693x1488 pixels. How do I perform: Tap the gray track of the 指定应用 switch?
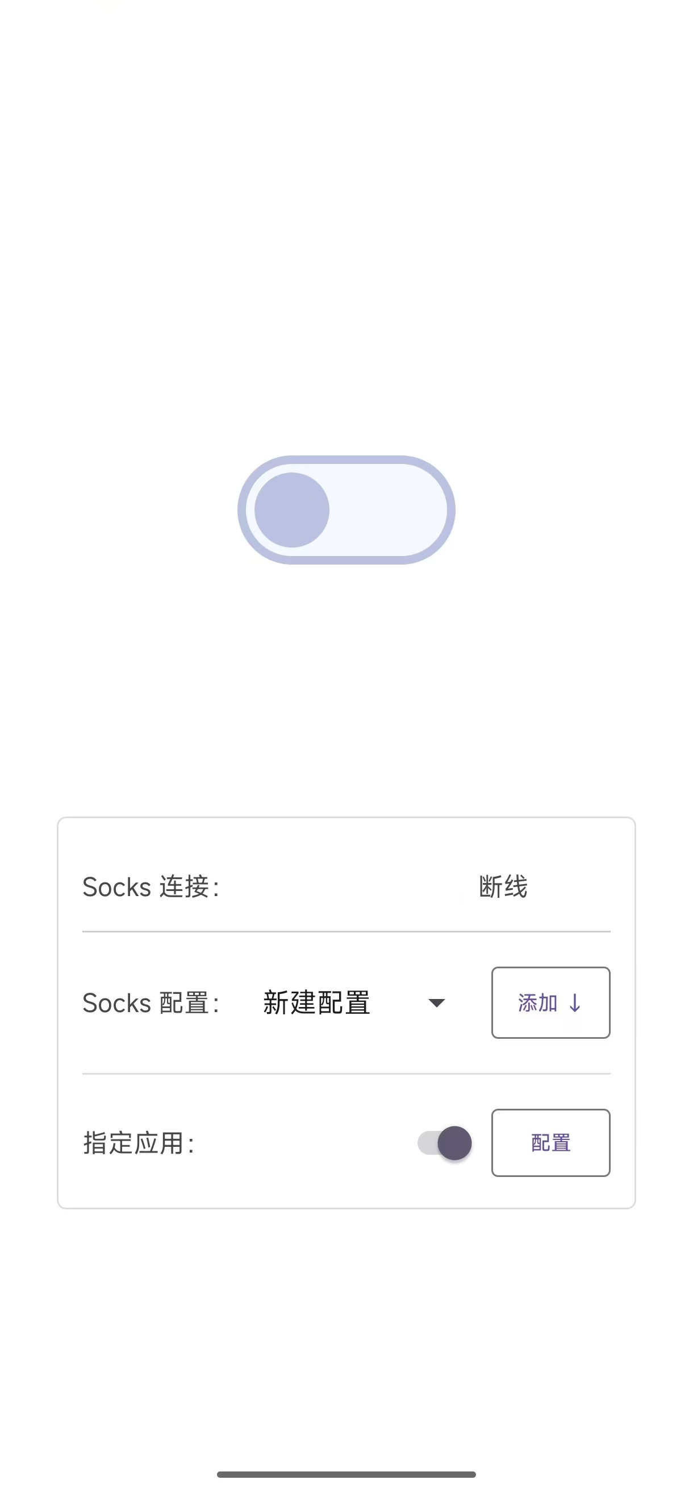tap(427, 1142)
